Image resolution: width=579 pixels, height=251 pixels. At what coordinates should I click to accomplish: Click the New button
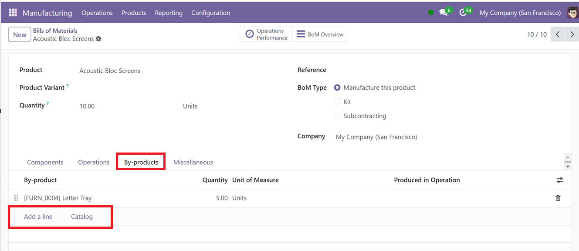pos(20,35)
